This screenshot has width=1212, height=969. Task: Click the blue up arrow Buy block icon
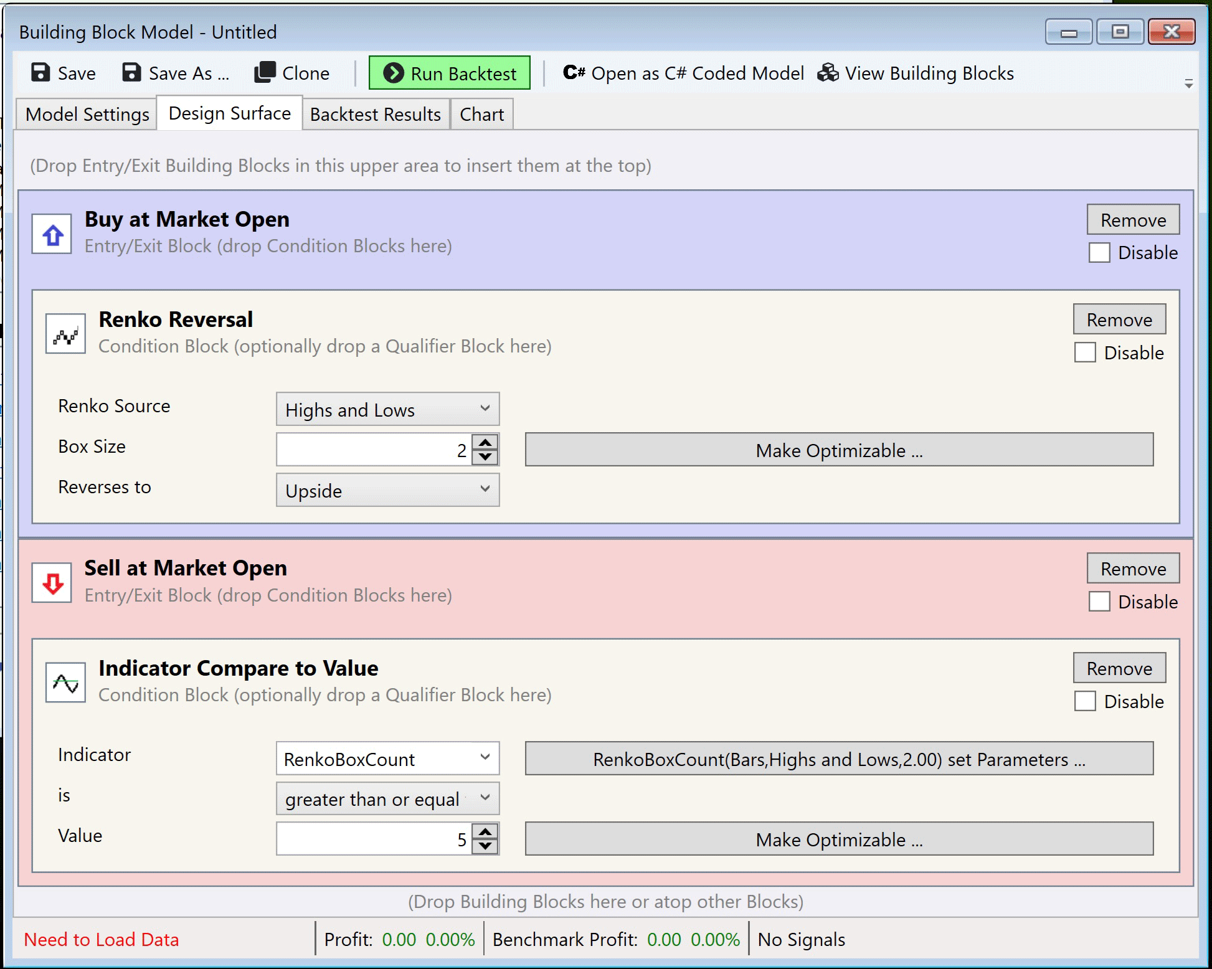pos(52,234)
